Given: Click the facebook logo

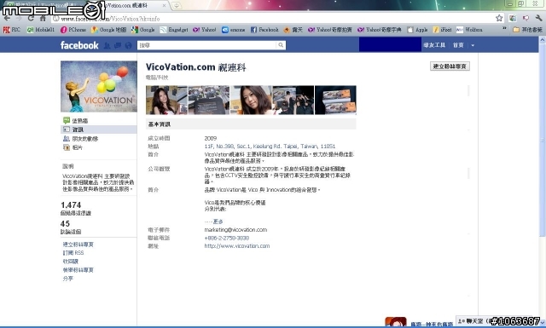Looking at the screenshot, I should point(79,45).
